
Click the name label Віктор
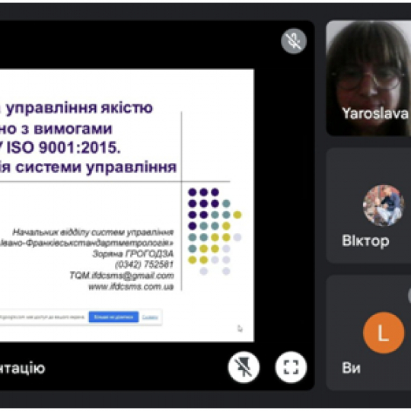click(365, 241)
